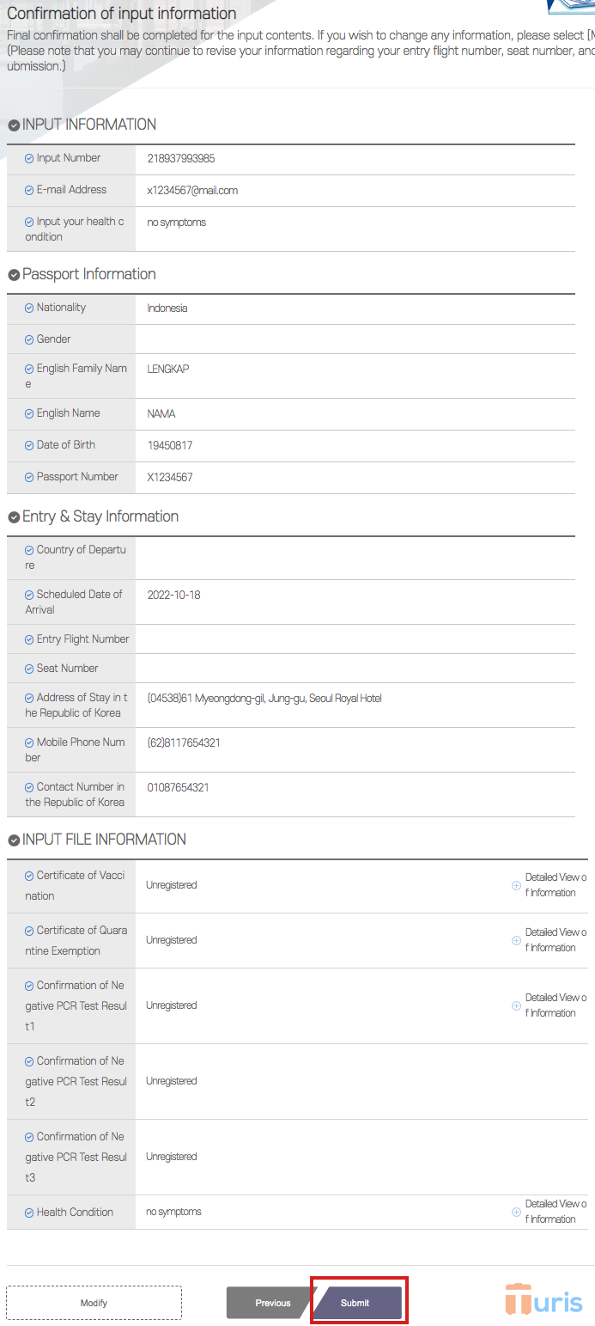Click the checkmark icon beside Input Number

(28, 158)
